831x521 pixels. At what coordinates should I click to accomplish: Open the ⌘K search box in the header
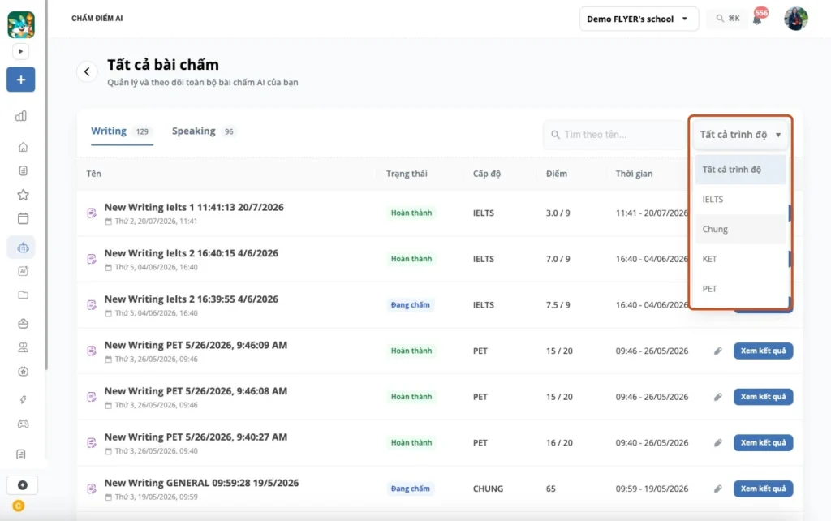tap(727, 19)
